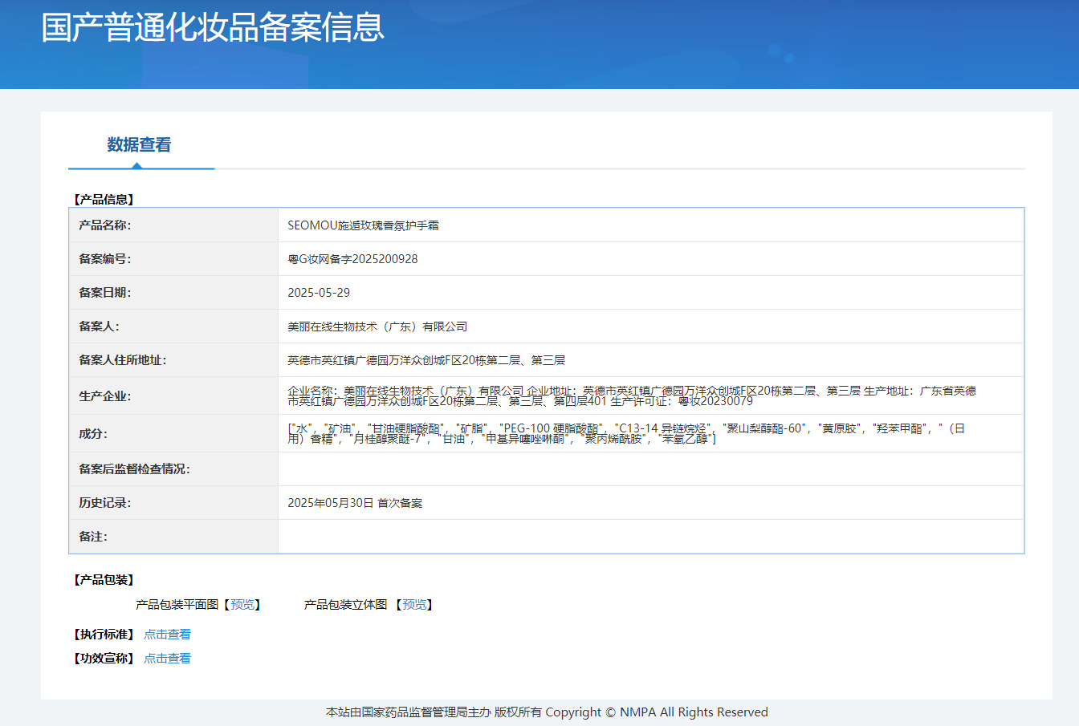The width and height of the screenshot is (1079, 726).
Task: Click the 产品包装平面图 label
Action: (177, 604)
